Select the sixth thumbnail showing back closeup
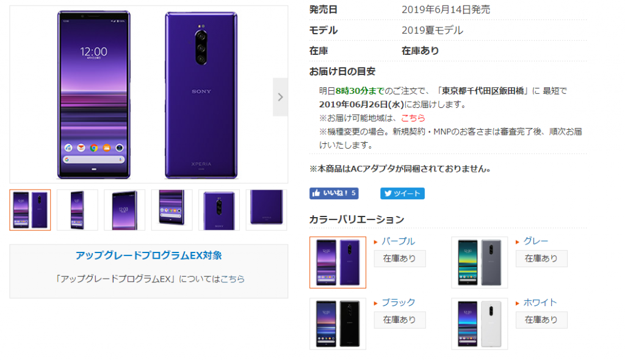 coord(266,210)
